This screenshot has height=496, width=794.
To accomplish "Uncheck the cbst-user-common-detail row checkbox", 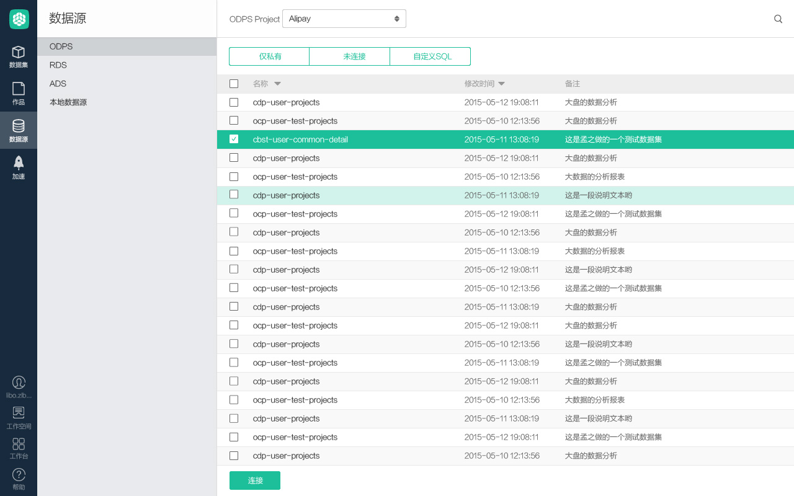I will (x=234, y=139).
